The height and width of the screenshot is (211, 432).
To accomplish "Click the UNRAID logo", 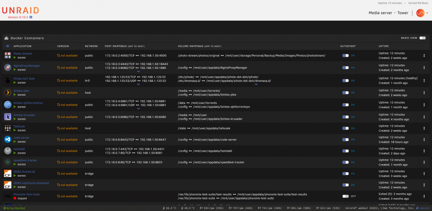I will click(x=20, y=10).
